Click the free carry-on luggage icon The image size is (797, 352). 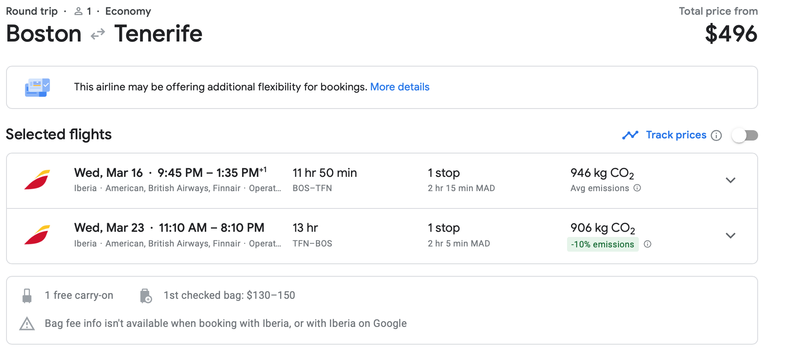[27, 296]
